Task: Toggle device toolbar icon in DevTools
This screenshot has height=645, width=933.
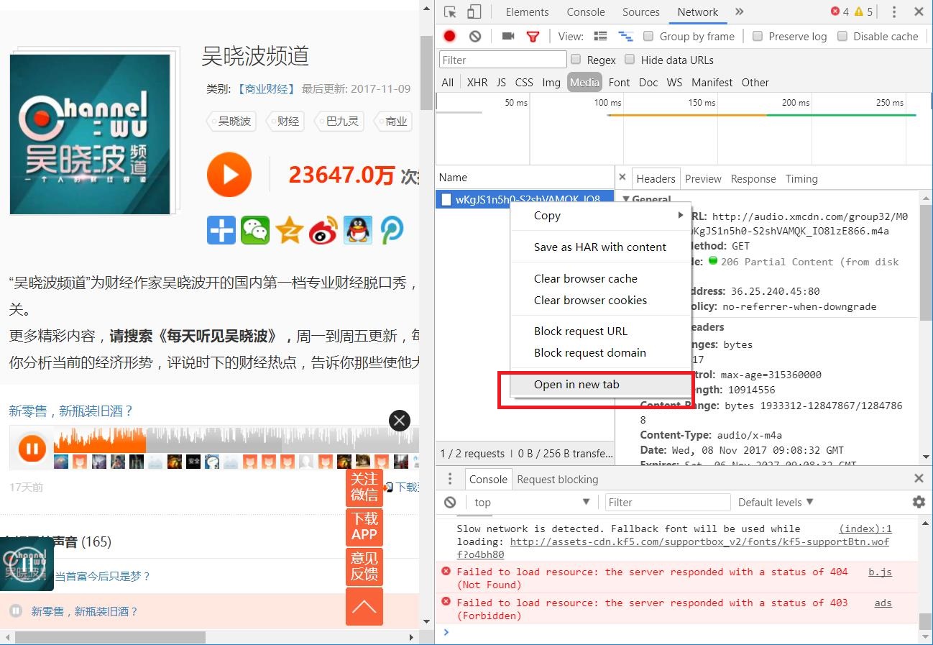Action: point(474,12)
